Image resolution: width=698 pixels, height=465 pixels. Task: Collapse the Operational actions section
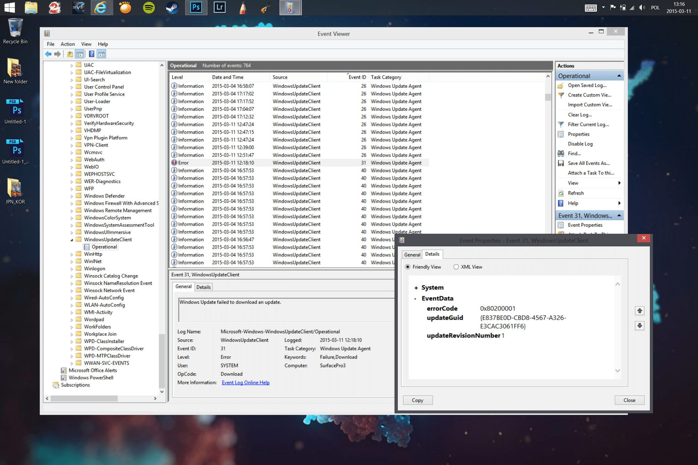click(x=619, y=76)
